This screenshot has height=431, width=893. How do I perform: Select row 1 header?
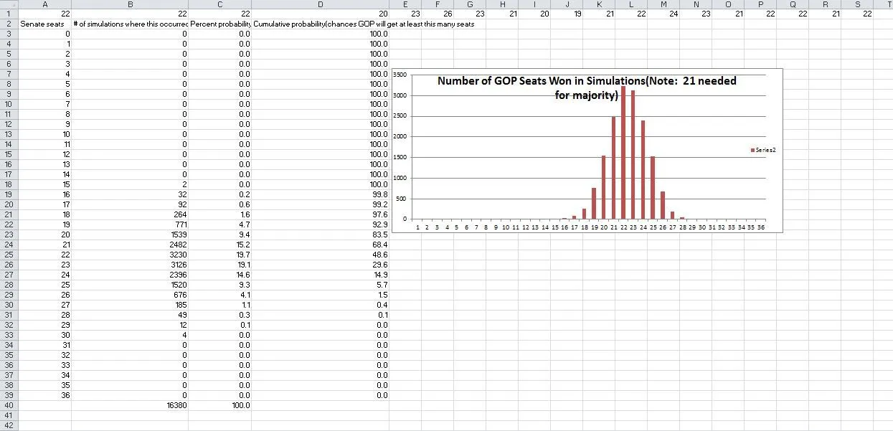(9, 14)
